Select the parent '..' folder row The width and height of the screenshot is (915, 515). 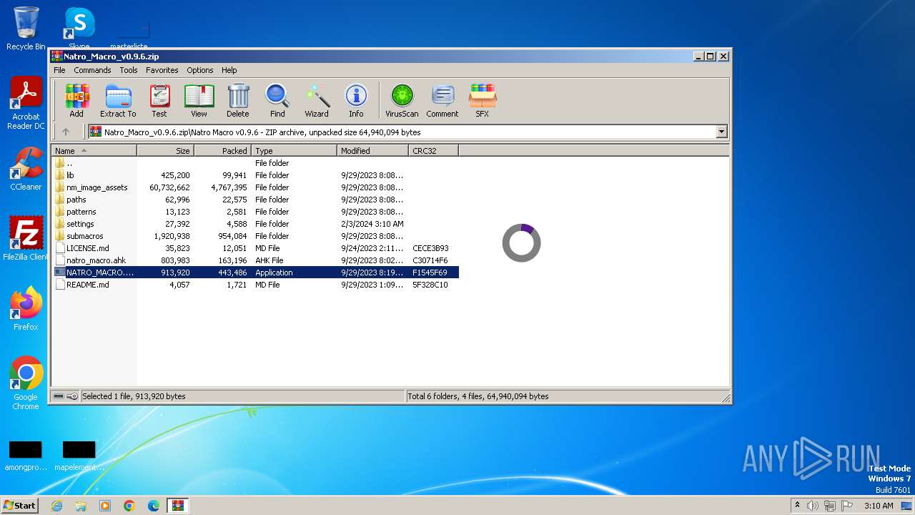tap(255, 163)
